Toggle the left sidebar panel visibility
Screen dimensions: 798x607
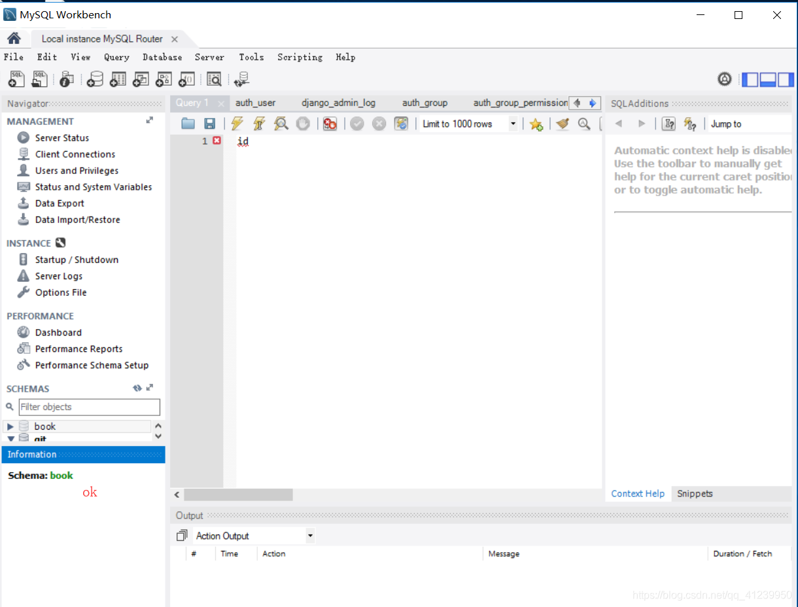tap(750, 80)
